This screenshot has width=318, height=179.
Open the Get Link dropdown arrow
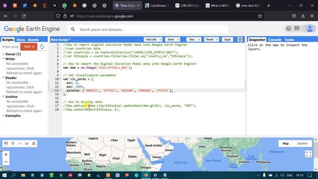[x=160, y=40]
